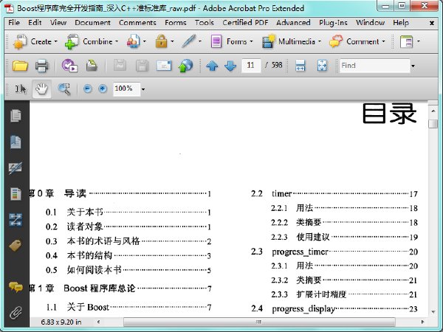443x332 pixels.
Task: Open the File menu
Action: tap(14, 23)
